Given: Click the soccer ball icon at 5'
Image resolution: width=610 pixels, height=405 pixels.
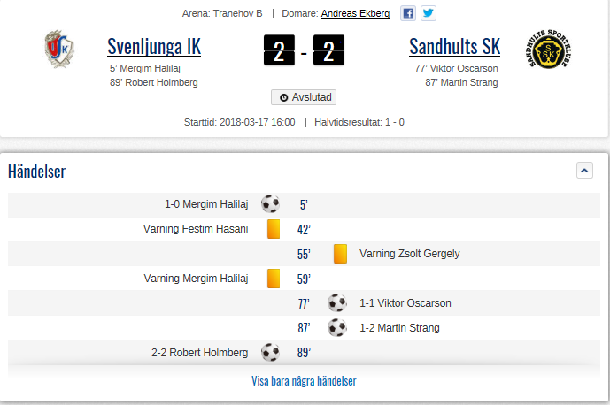Looking at the screenshot, I should point(270,204).
